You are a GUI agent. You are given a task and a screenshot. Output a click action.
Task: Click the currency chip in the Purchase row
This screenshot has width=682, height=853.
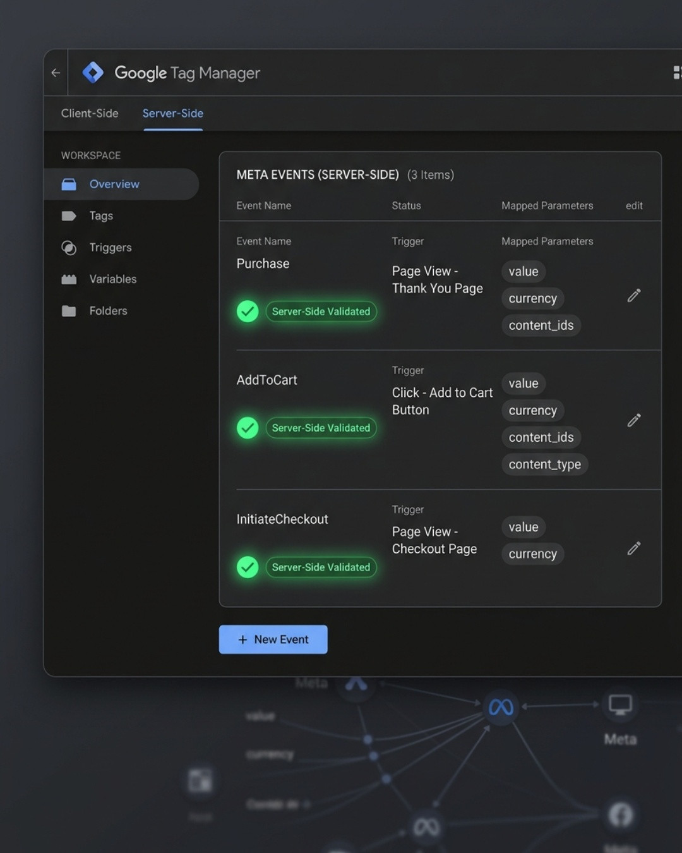point(533,298)
